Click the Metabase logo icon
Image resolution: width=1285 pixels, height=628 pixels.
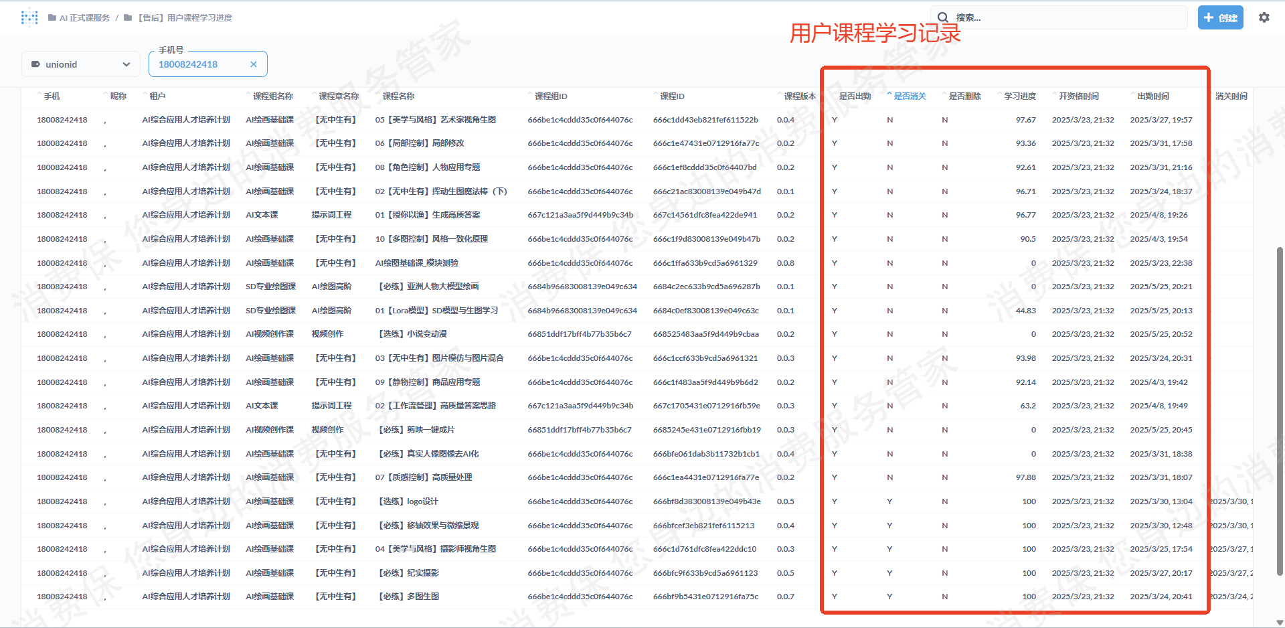[x=29, y=17]
